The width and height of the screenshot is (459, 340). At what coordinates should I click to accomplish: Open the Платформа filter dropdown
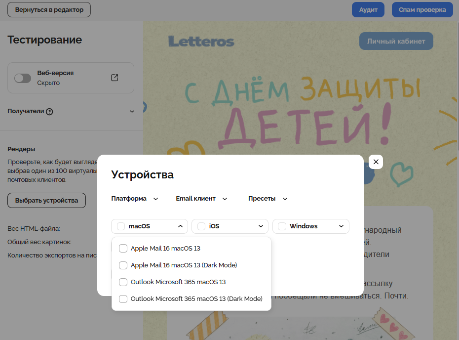pos(135,199)
